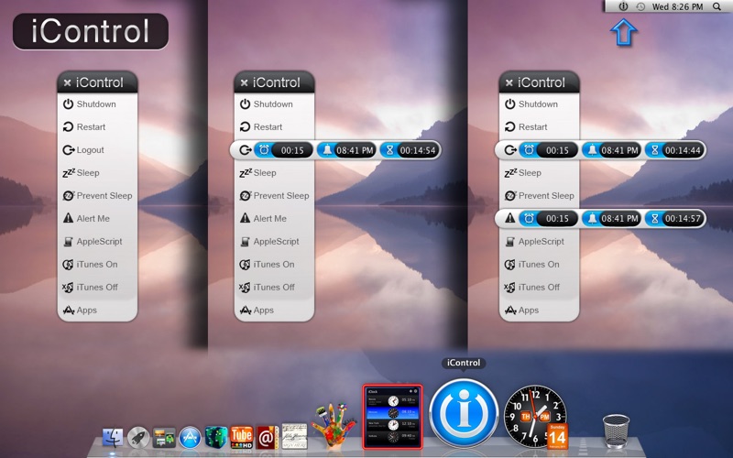Enable Prevent Sleep in the right iControl panel

coord(539,196)
